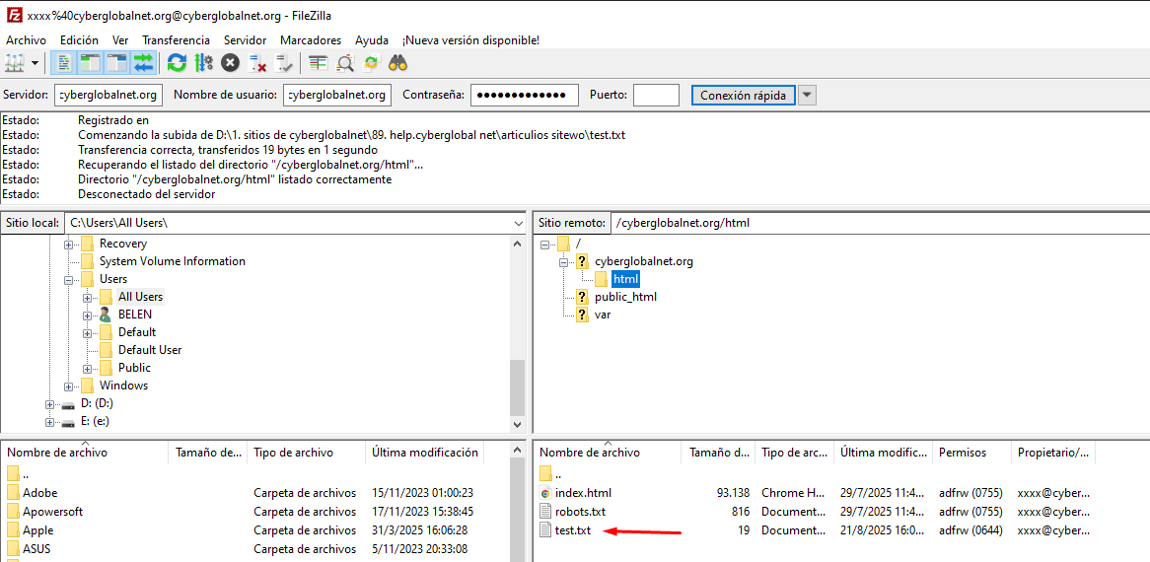Expand the Windows folder
The image size is (1150, 562).
[68, 386]
